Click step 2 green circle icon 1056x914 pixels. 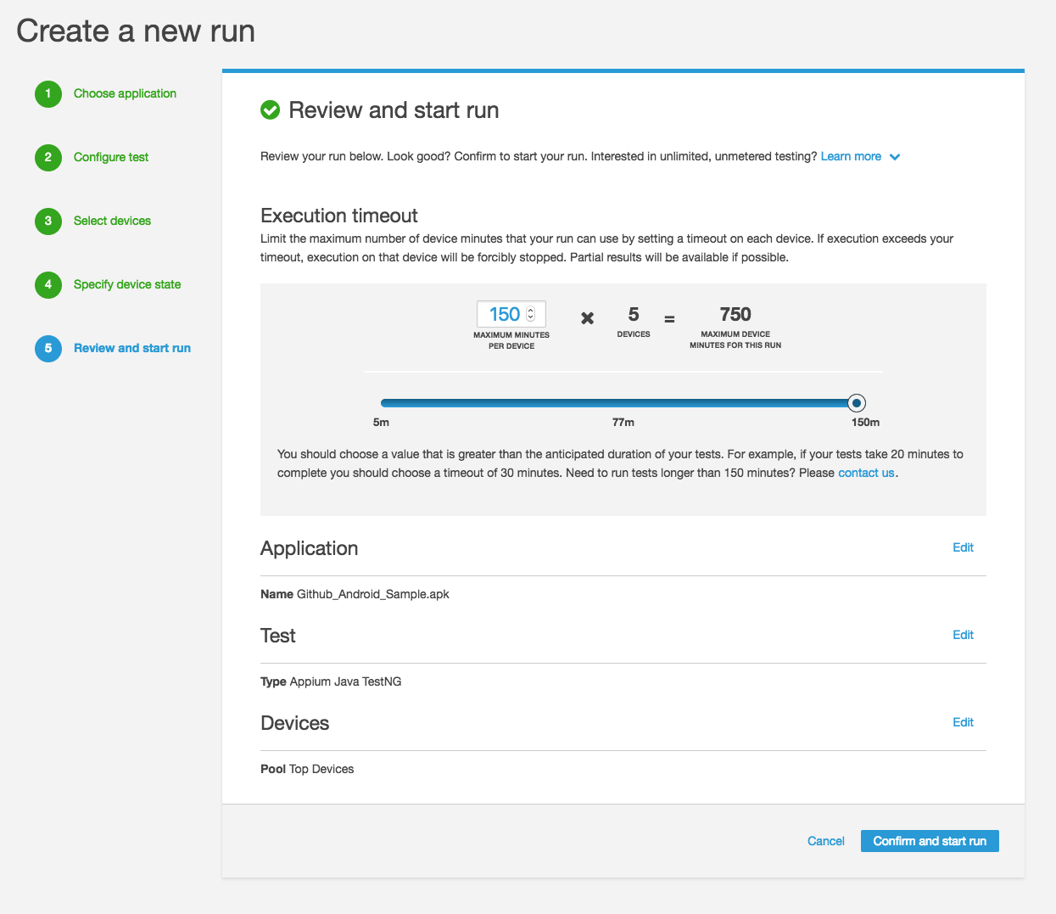click(48, 158)
